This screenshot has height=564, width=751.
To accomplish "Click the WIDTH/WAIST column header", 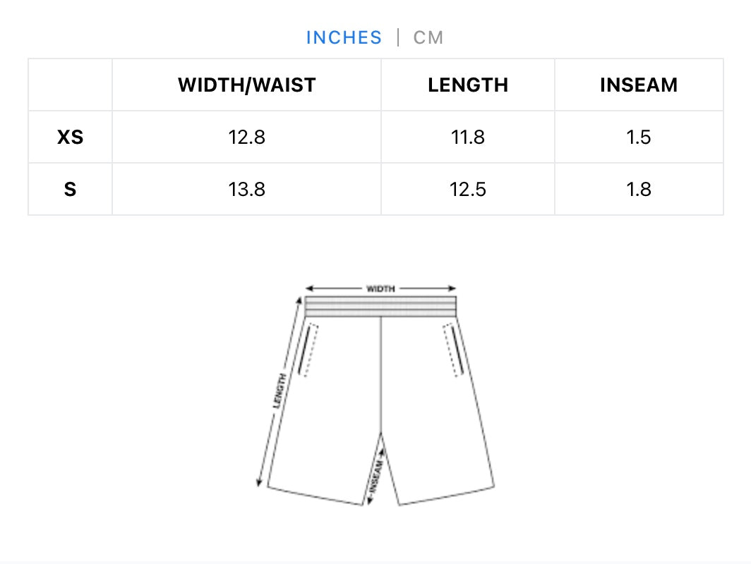I will [246, 85].
